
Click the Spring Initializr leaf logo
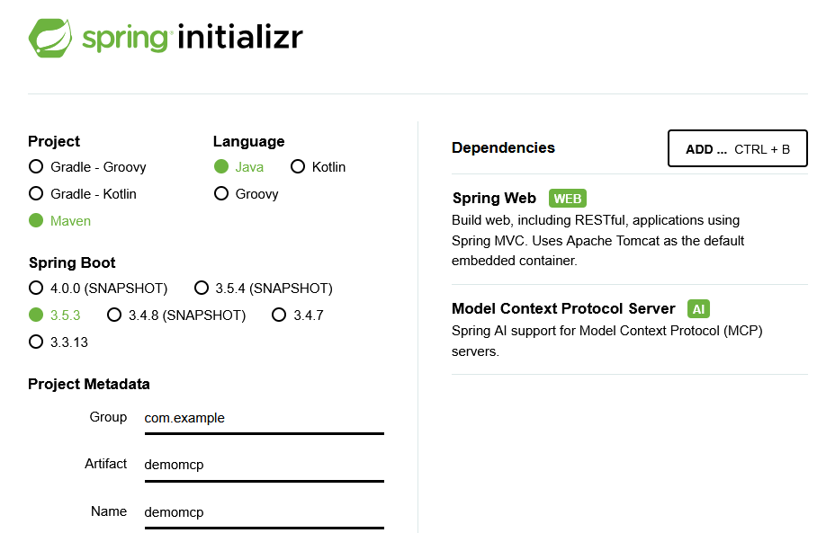pos(50,38)
